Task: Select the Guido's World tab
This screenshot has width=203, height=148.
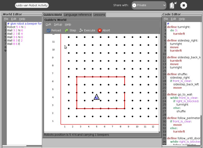Action: click(x=53, y=15)
